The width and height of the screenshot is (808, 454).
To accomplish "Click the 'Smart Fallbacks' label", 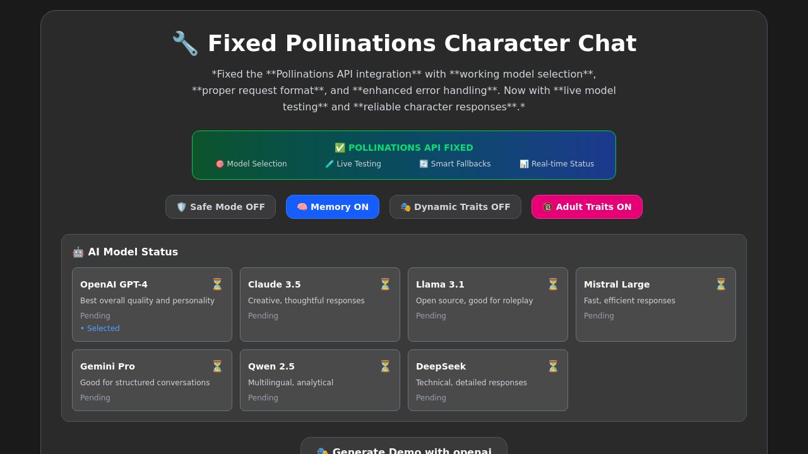I will [461, 164].
